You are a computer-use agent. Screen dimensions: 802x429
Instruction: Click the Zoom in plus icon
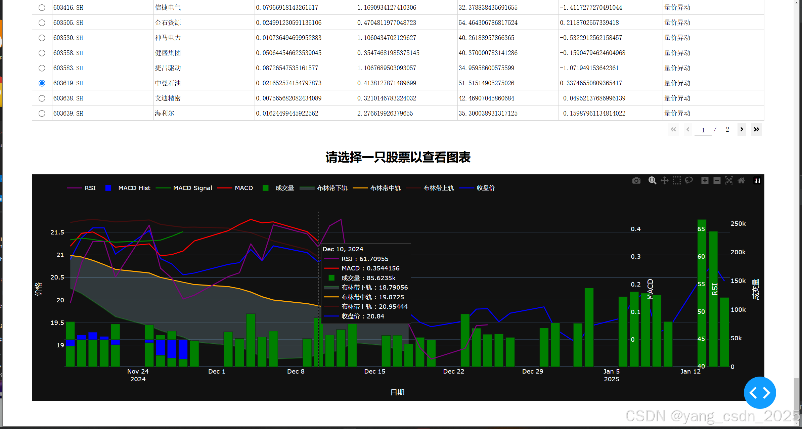[705, 181]
